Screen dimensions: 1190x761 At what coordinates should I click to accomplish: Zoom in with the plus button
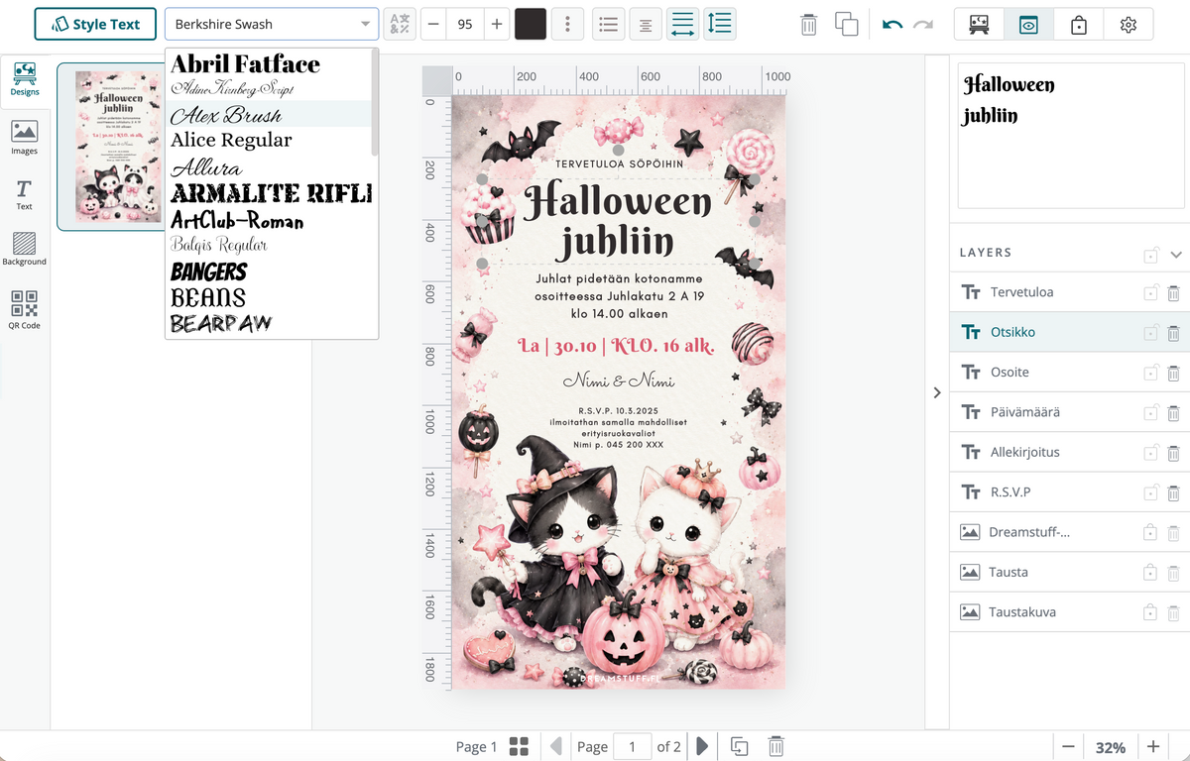pos(1153,746)
